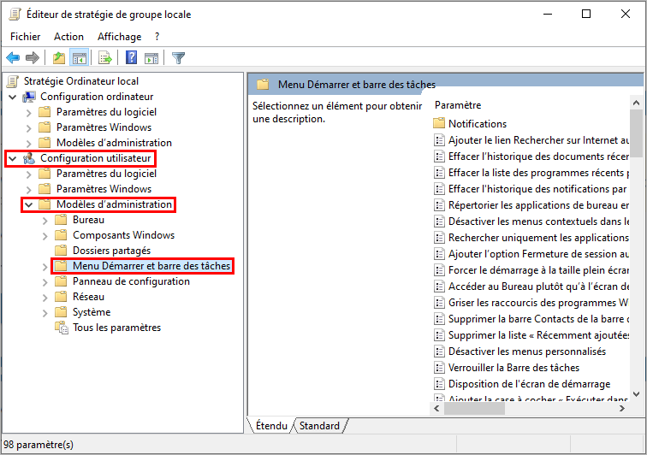Go up one level with folder icon
647x455 pixels.
pos(59,58)
